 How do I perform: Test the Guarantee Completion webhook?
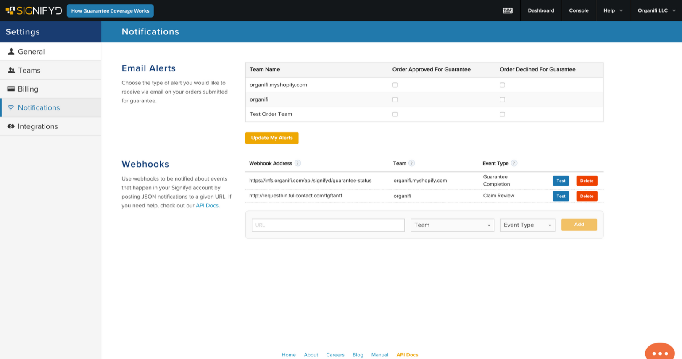tap(561, 181)
